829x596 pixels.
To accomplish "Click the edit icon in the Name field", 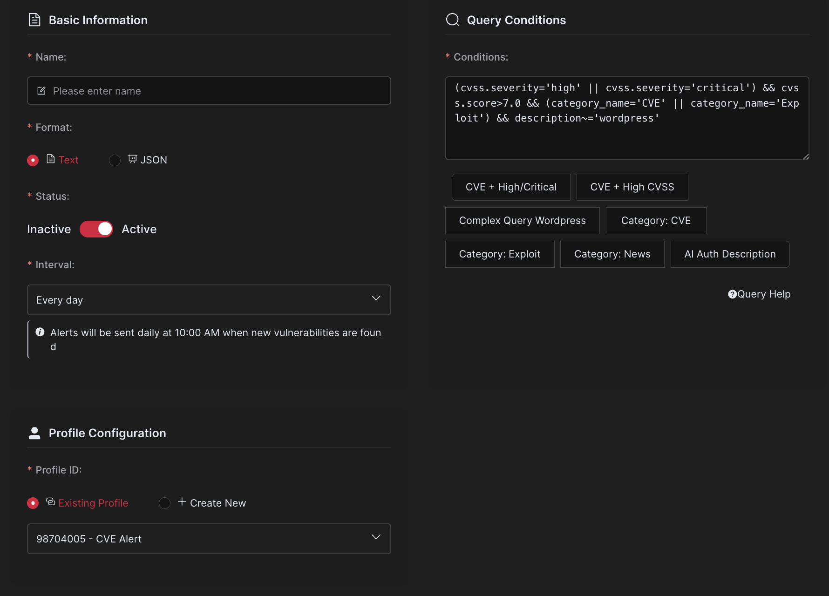I will click(41, 91).
